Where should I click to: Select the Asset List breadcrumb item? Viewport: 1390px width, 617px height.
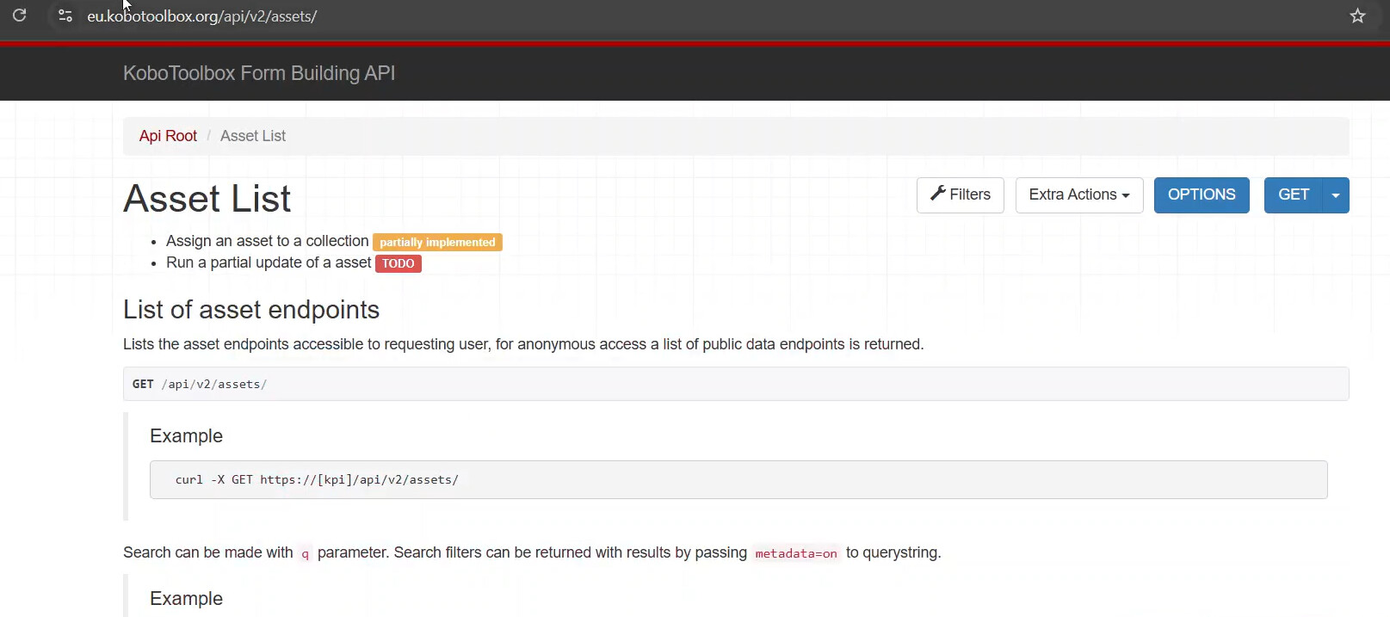(x=253, y=136)
